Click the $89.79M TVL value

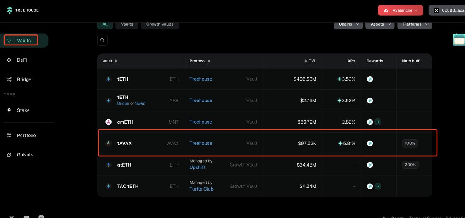(307, 122)
